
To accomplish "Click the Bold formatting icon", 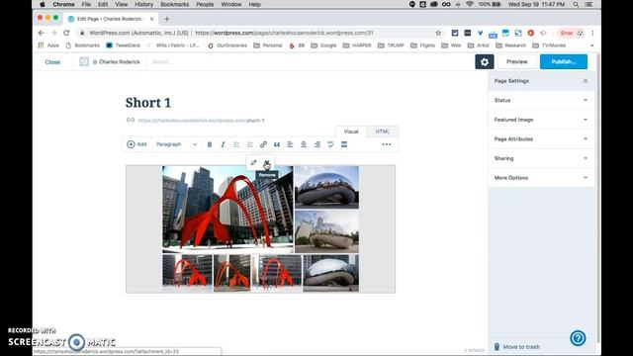I will coord(210,144).
